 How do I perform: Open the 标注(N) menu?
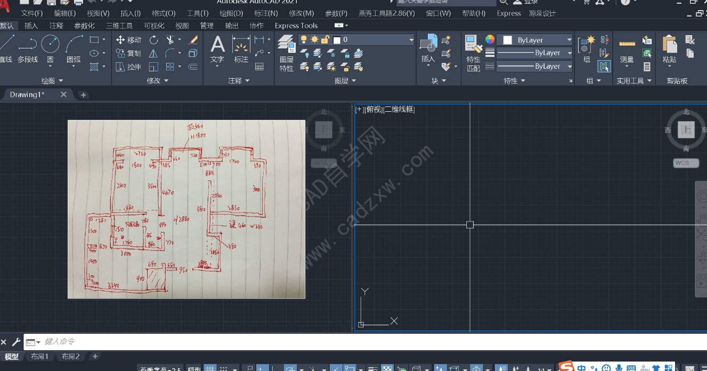click(266, 13)
